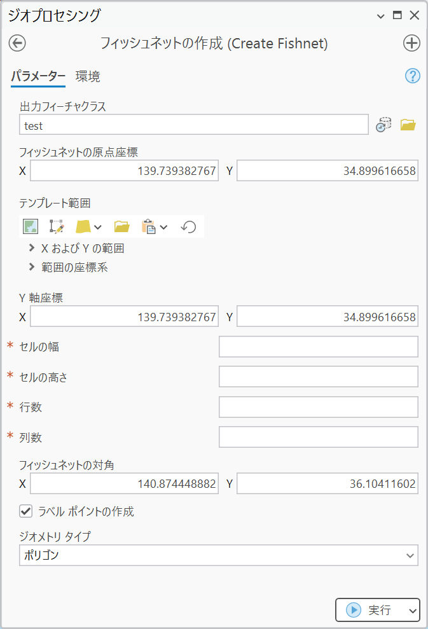
Task: Click the plus (add) icon beside the tool title
Action: pos(411,43)
